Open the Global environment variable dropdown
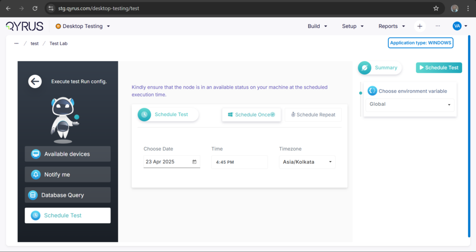The width and height of the screenshot is (476, 252). (410, 104)
